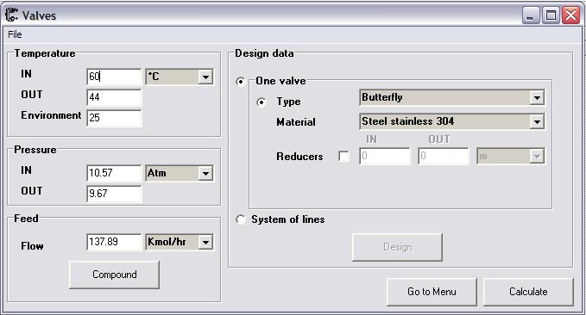
Task: Click the Compound button
Action: [115, 275]
